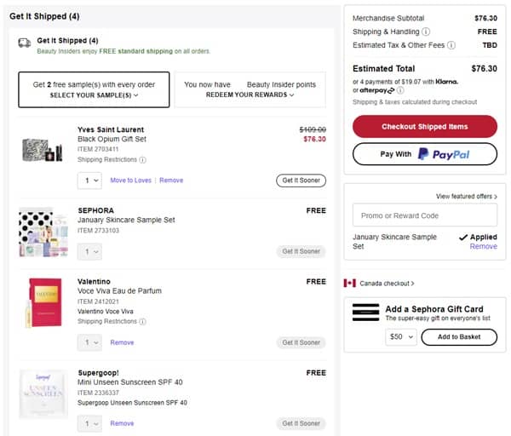Viewport: 511px width, 436px height.
Task: Click the Sephora gift card icon
Action: pos(365,312)
